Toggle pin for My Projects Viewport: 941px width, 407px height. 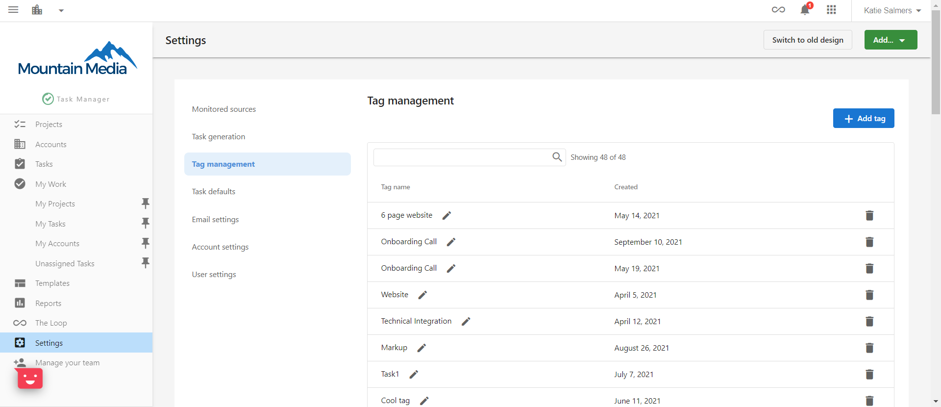[145, 203]
